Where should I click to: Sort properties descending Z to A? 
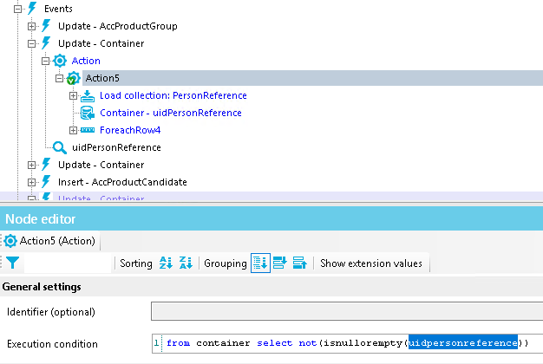186,263
